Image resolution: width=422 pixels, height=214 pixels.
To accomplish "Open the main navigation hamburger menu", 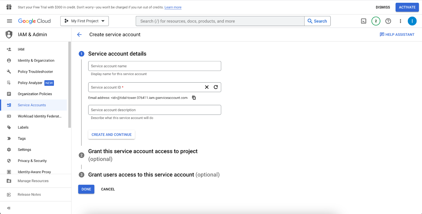I will pyautogui.click(x=9, y=21).
